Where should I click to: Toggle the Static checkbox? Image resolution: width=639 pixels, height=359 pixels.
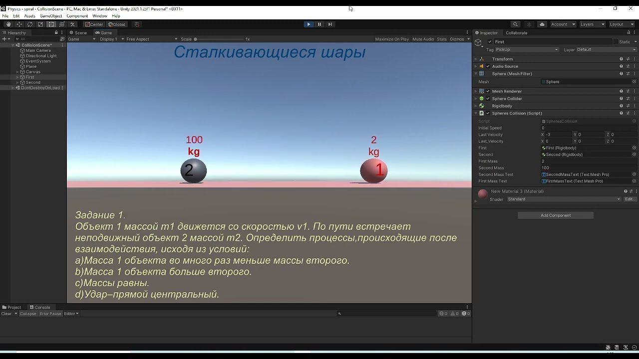pyautogui.click(x=616, y=42)
